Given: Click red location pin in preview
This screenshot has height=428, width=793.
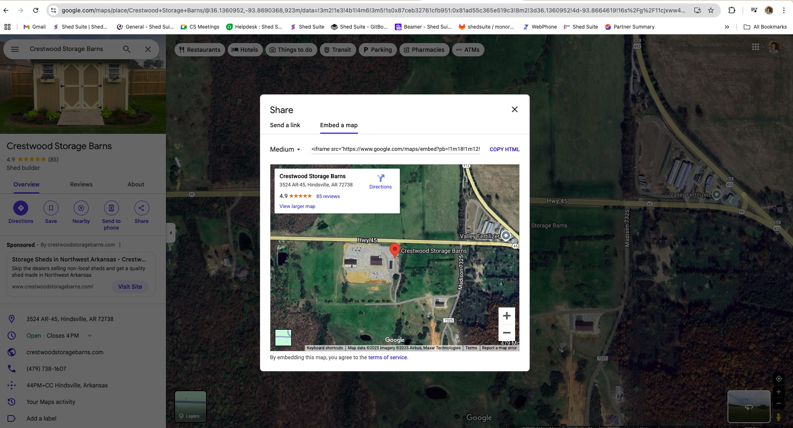Looking at the screenshot, I should point(395,250).
